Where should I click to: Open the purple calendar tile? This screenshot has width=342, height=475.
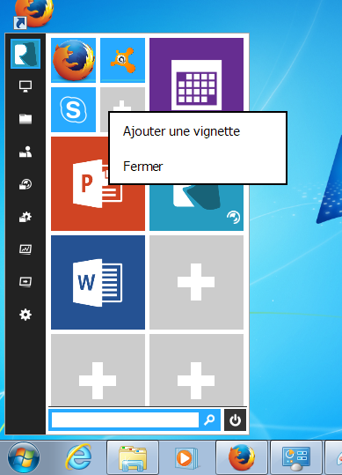[196, 75]
